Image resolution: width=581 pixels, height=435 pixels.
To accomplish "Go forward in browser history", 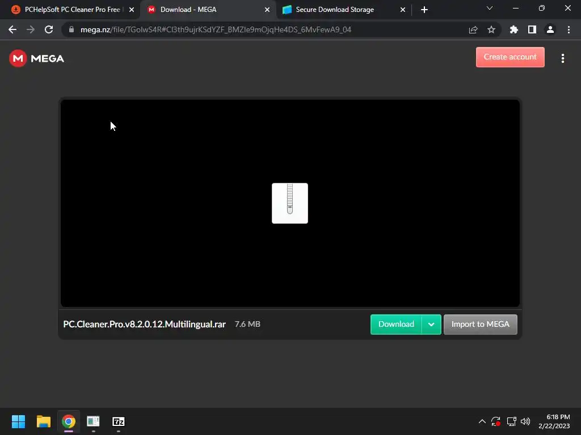I will coord(31,29).
